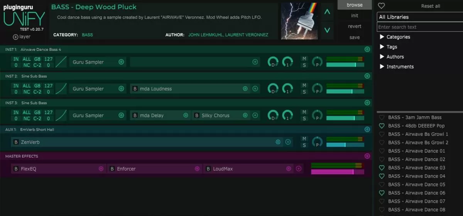Solo INST 1 with S button
Viewport: 463px width, 216px height.
(304, 65)
